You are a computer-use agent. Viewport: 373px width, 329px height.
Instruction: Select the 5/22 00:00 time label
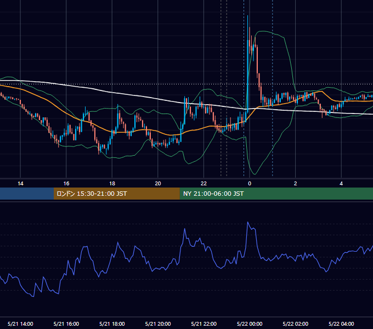point(250,324)
